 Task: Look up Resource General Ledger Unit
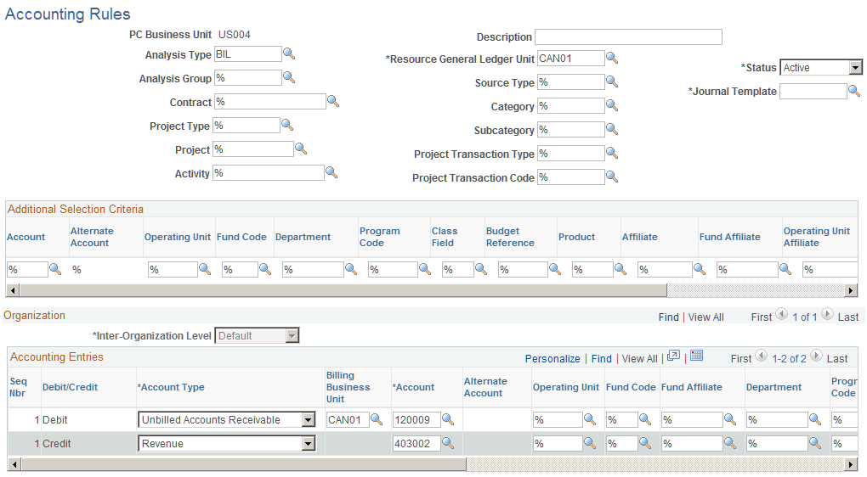[x=611, y=58]
